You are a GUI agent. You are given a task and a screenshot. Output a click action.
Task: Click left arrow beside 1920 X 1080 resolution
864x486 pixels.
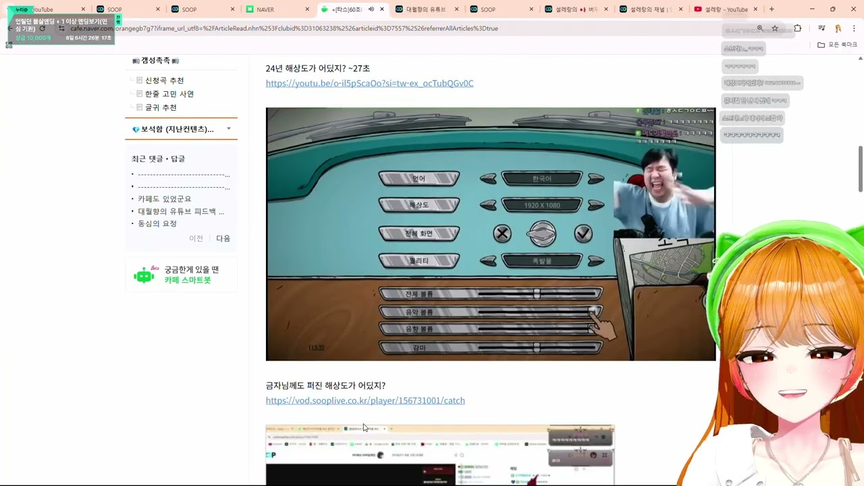[x=488, y=206]
